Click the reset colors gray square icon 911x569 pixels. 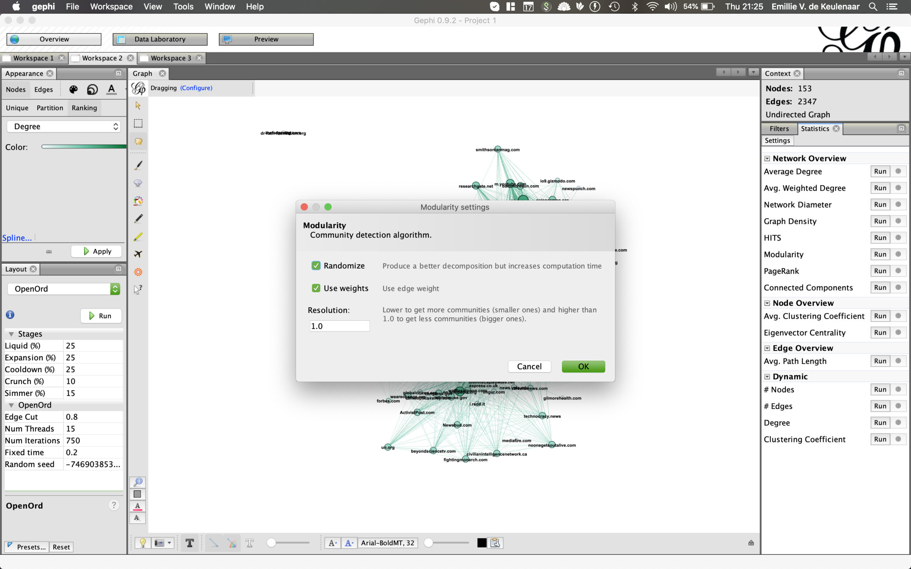[137, 494]
